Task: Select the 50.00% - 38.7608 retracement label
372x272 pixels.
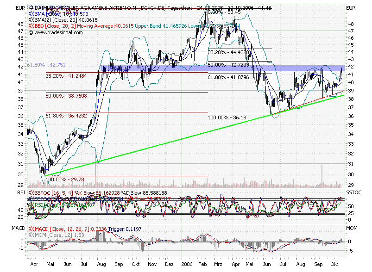Action: (x=66, y=95)
